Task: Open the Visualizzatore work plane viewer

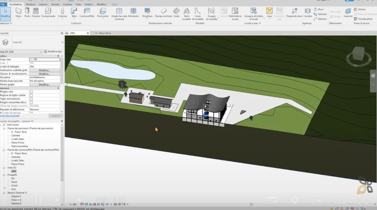Action: click(x=363, y=19)
